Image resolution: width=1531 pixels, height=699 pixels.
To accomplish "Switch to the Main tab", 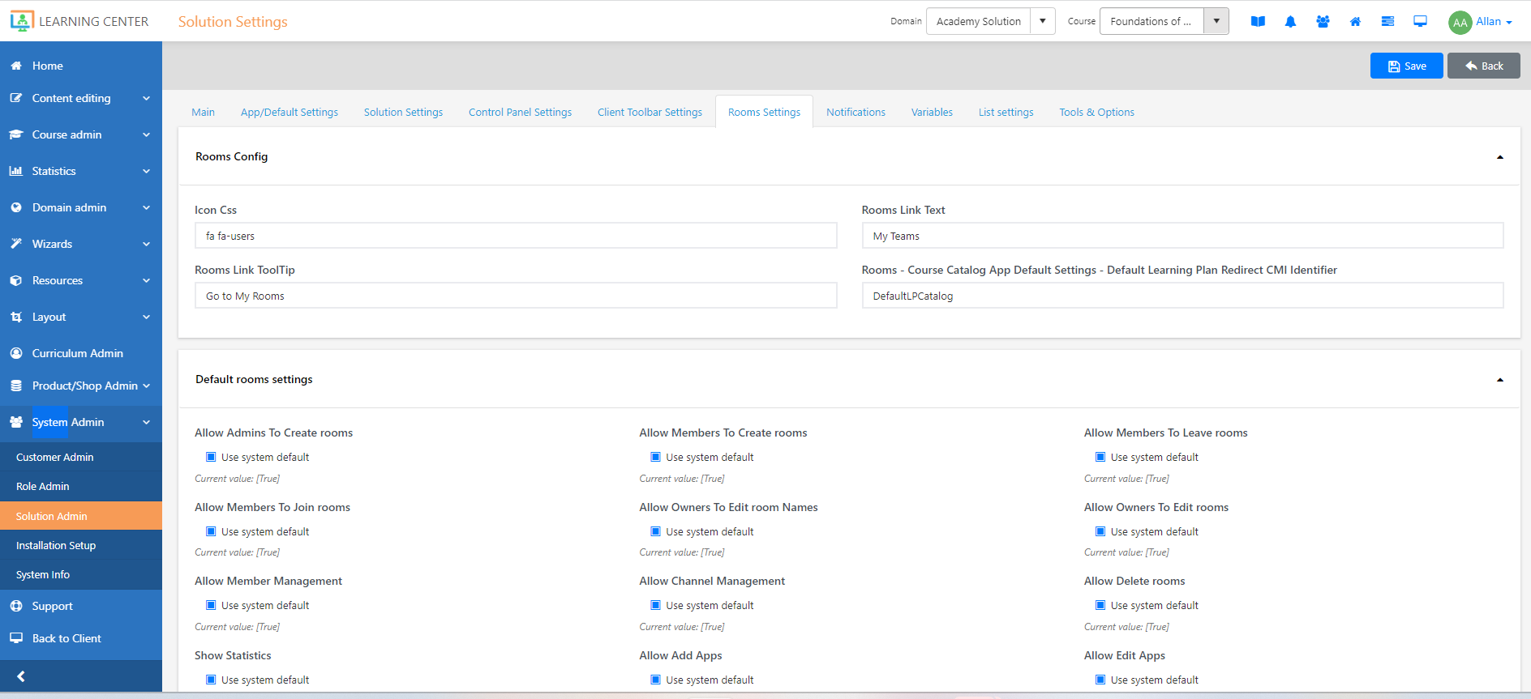I will pos(203,113).
